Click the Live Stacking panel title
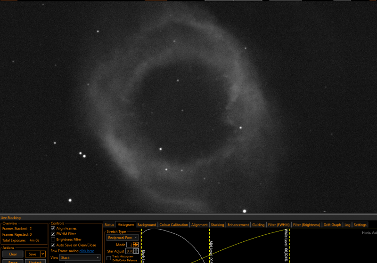The image size is (377, 263). (10, 218)
